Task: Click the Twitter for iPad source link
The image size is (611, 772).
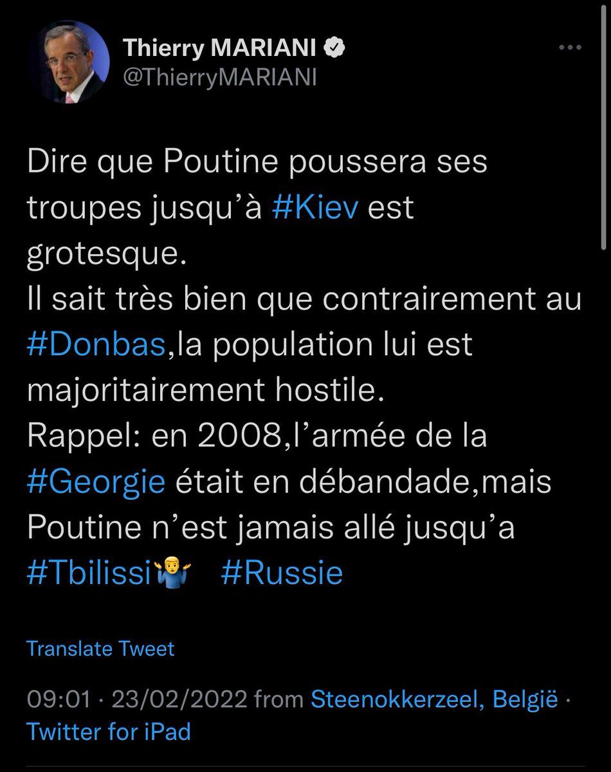Action: 109,731
